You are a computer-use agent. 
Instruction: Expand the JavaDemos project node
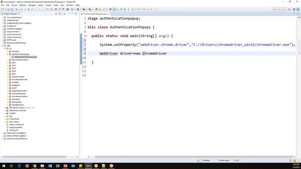[x=2, y=26]
